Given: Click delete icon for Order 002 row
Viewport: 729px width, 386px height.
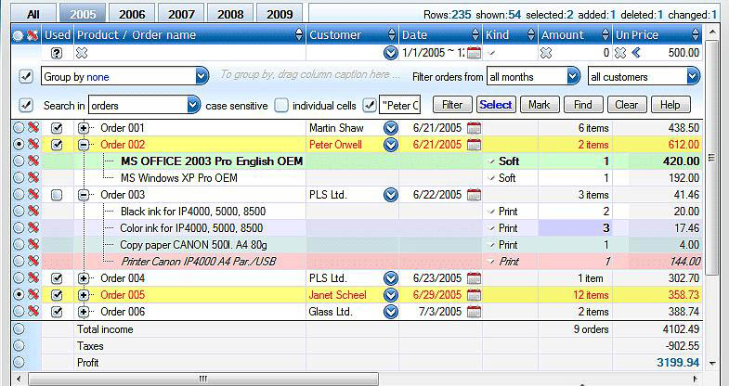Looking at the screenshot, I should tap(33, 144).
